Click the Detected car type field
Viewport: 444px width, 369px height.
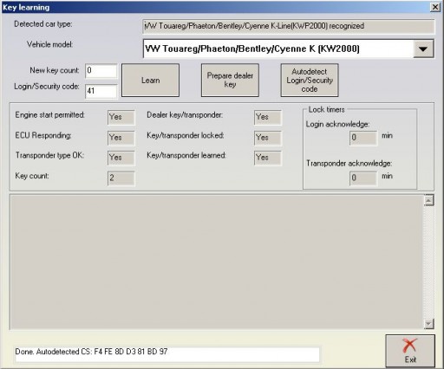pyautogui.click(x=289, y=26)
